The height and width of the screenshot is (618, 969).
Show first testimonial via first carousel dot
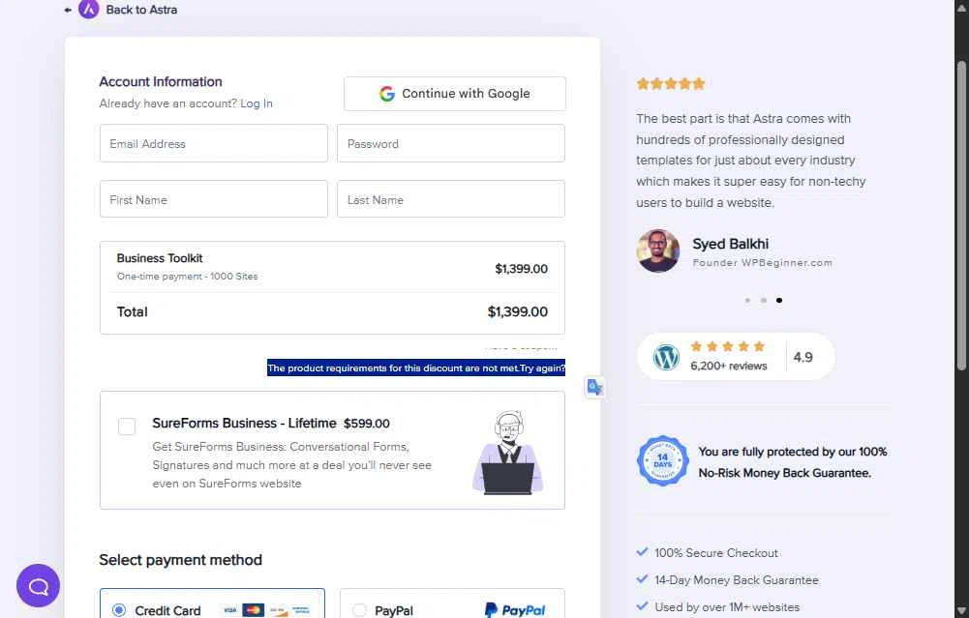click(x=747, y=300)
